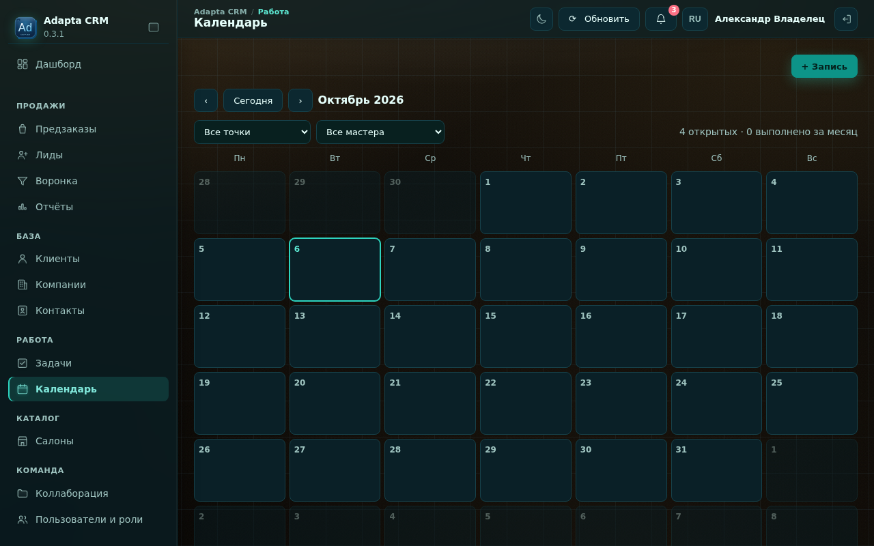Click the Adapta CRM logo icon

25,27
